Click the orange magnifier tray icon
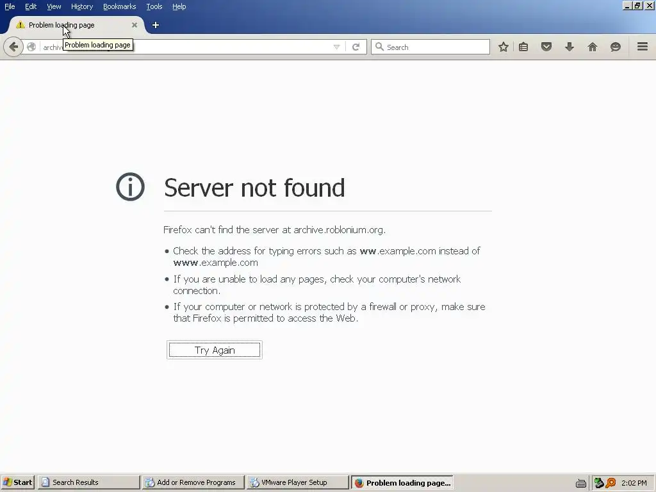The image size is (656, 492). (611, 483)
